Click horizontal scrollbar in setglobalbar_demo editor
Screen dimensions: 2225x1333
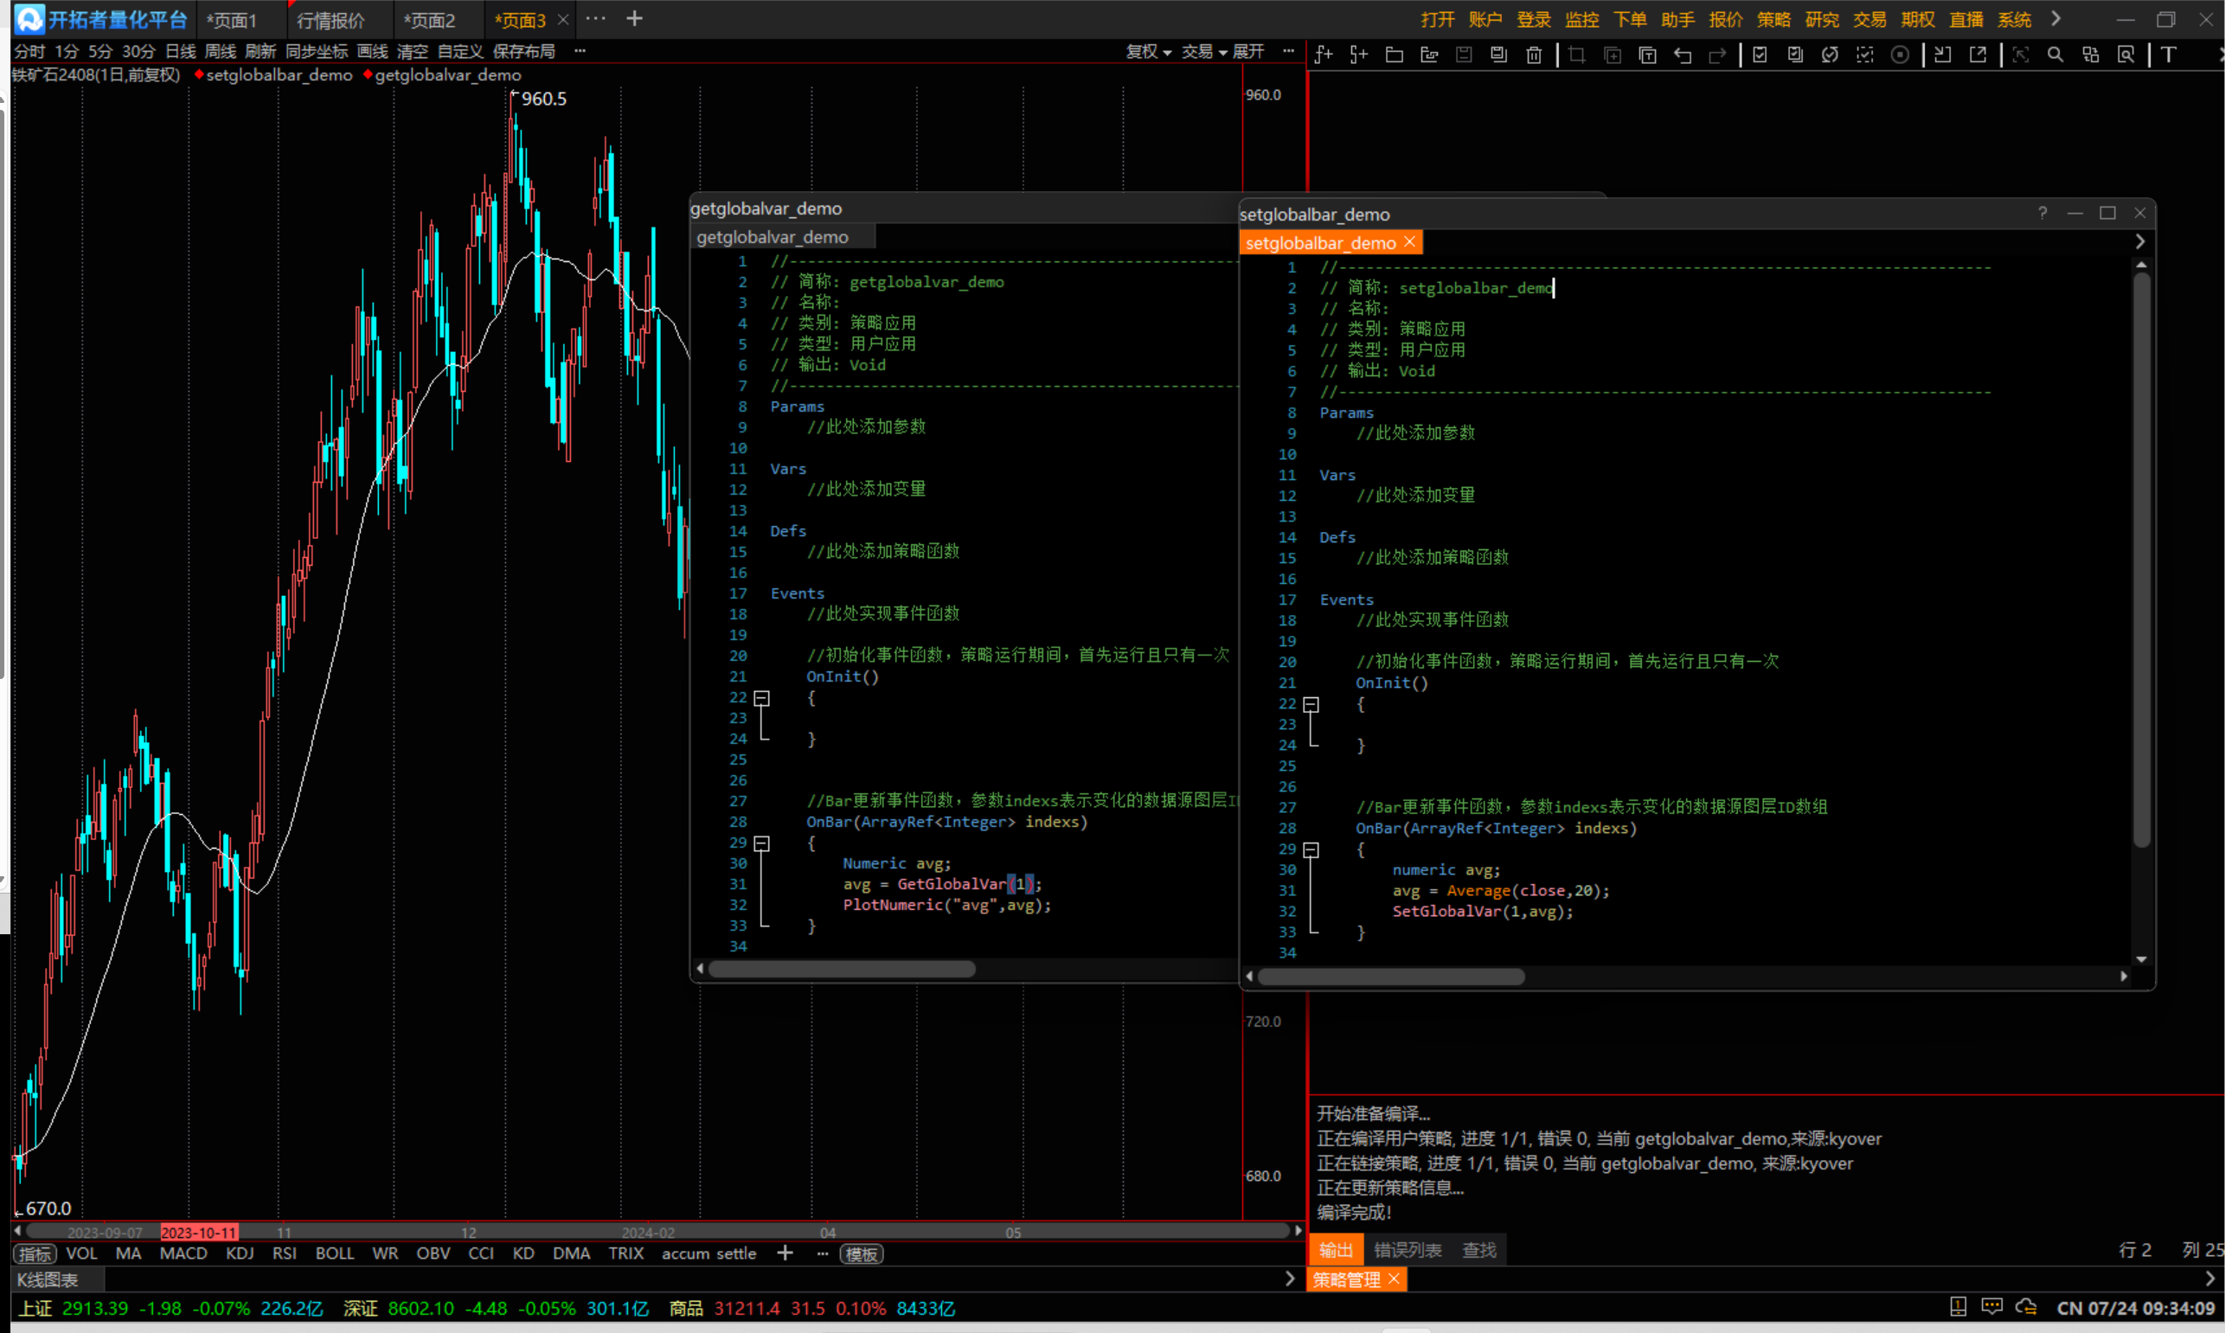1390,977
